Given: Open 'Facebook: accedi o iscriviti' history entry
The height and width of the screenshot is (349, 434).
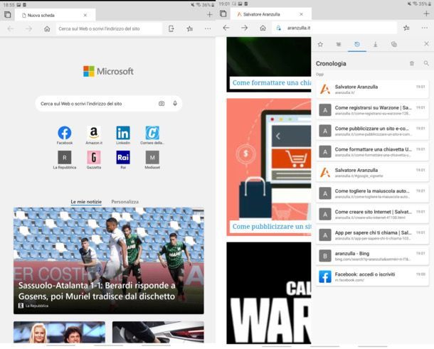Looking at the screenshot, I should tap(372, 276).
